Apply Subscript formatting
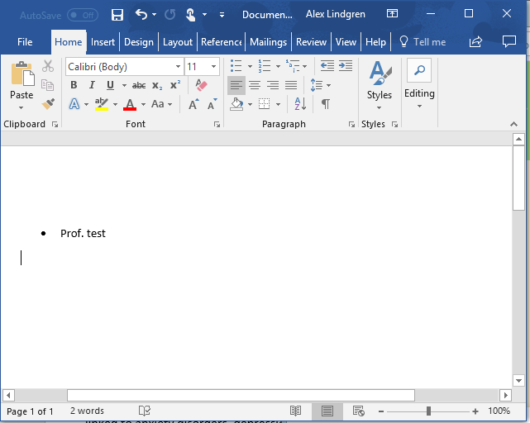This screenshot has height=423, width=530. pos(157,85)
